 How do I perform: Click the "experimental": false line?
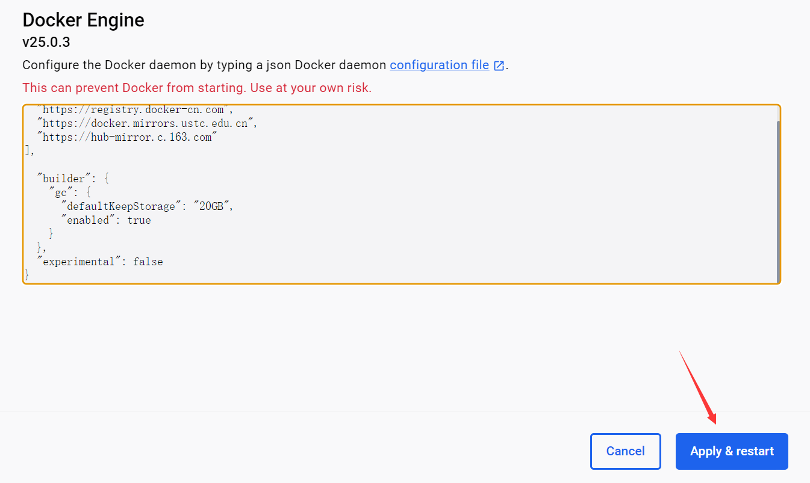pos(100,262)
